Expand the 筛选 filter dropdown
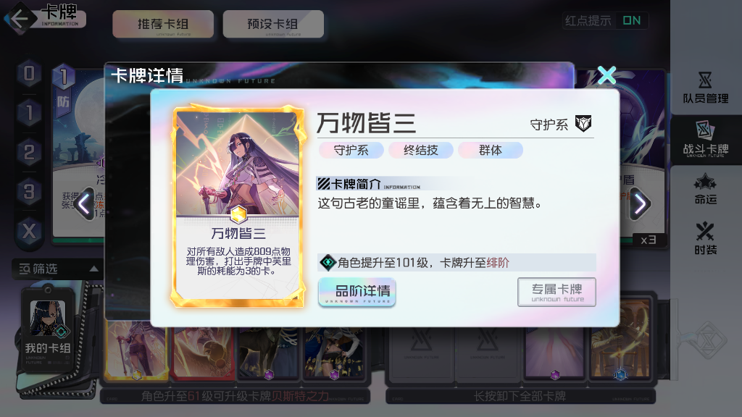The image size is (742, 417). (58, 269)
